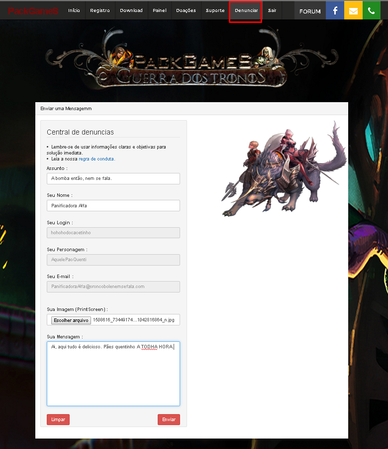Open the regra de conduta link
Viewport: 388px width, 449px height.
coord(97,159)
